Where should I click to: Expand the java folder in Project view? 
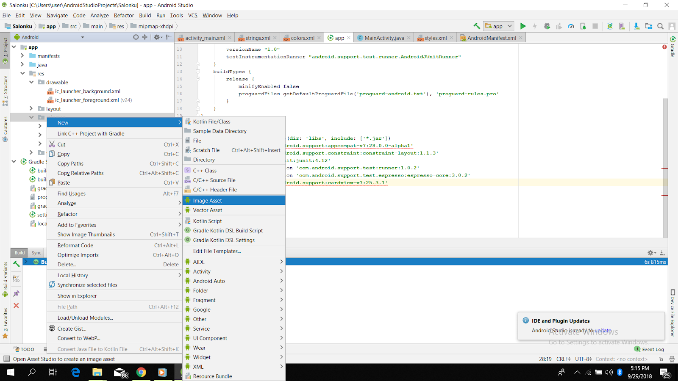point(22,64)
